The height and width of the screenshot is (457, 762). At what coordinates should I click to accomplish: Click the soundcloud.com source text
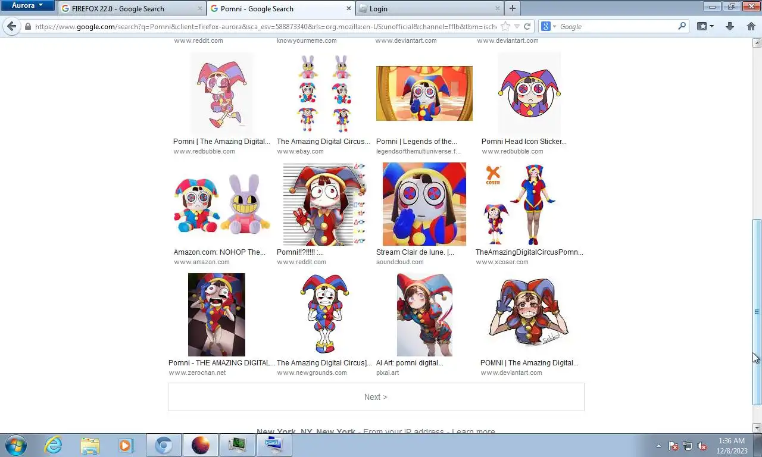[x=400, y=262]
